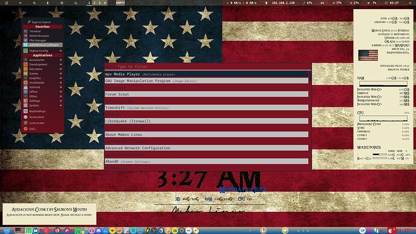Select the highlighted Add/Remove software entry

(x=42, y=45)
